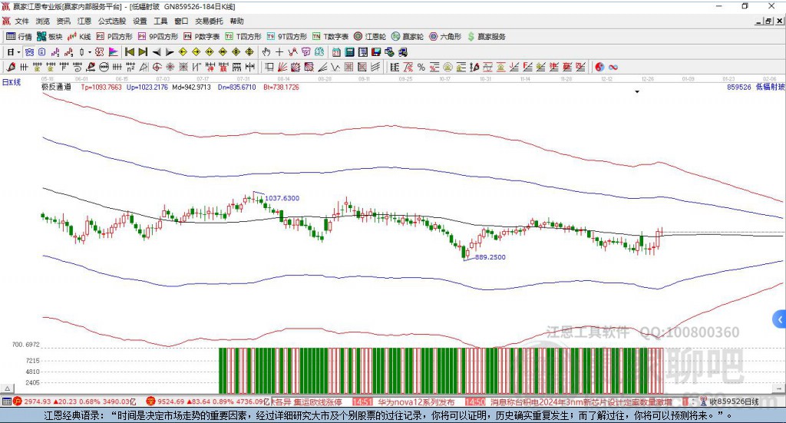This screenshot has width=786, height=423.
Task: Click the P四方形 toolbar button
Action: pyautogui.click(x=114, y=36)
